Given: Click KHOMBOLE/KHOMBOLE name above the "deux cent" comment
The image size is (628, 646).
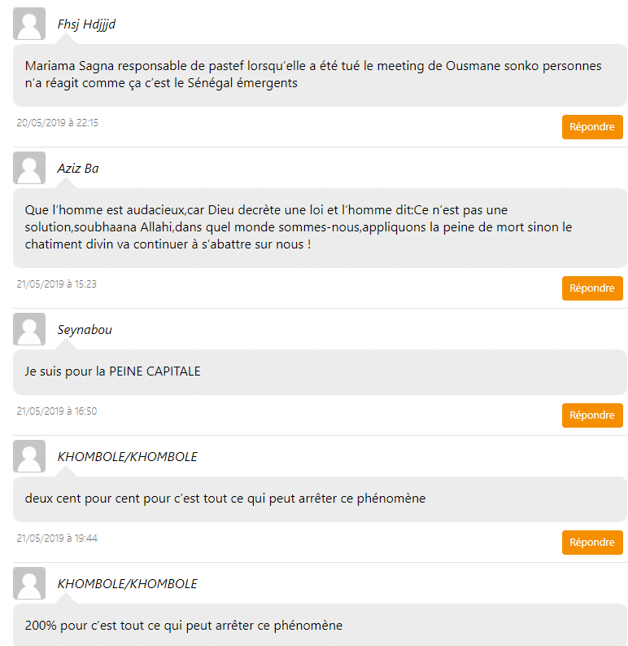Looking at the screenshot, I should click(128, 457).
